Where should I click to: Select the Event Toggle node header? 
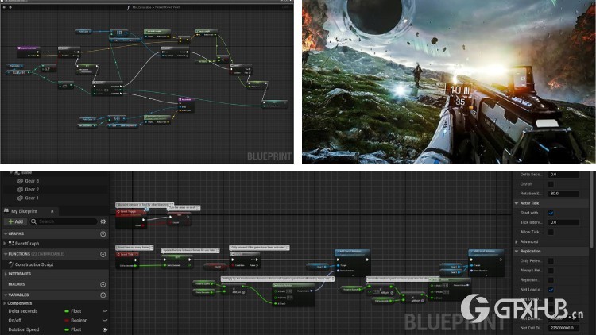[131, 212]
